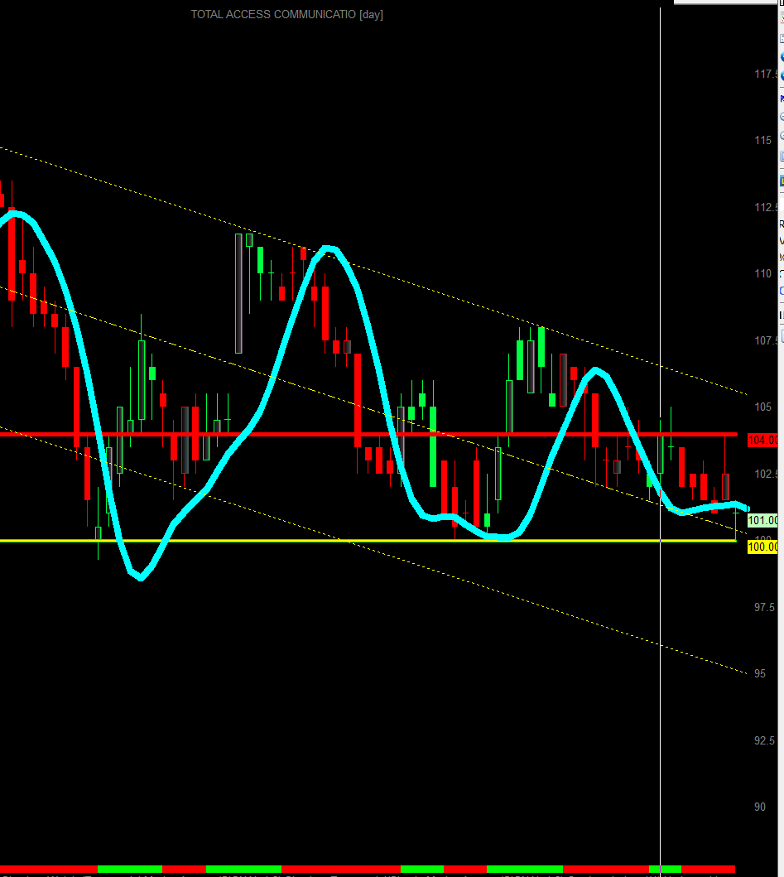Image resolution: width=784 pixels, height=877 pixels.
Task: Click the 102.5 price axis label
Action: pos(766,474)
